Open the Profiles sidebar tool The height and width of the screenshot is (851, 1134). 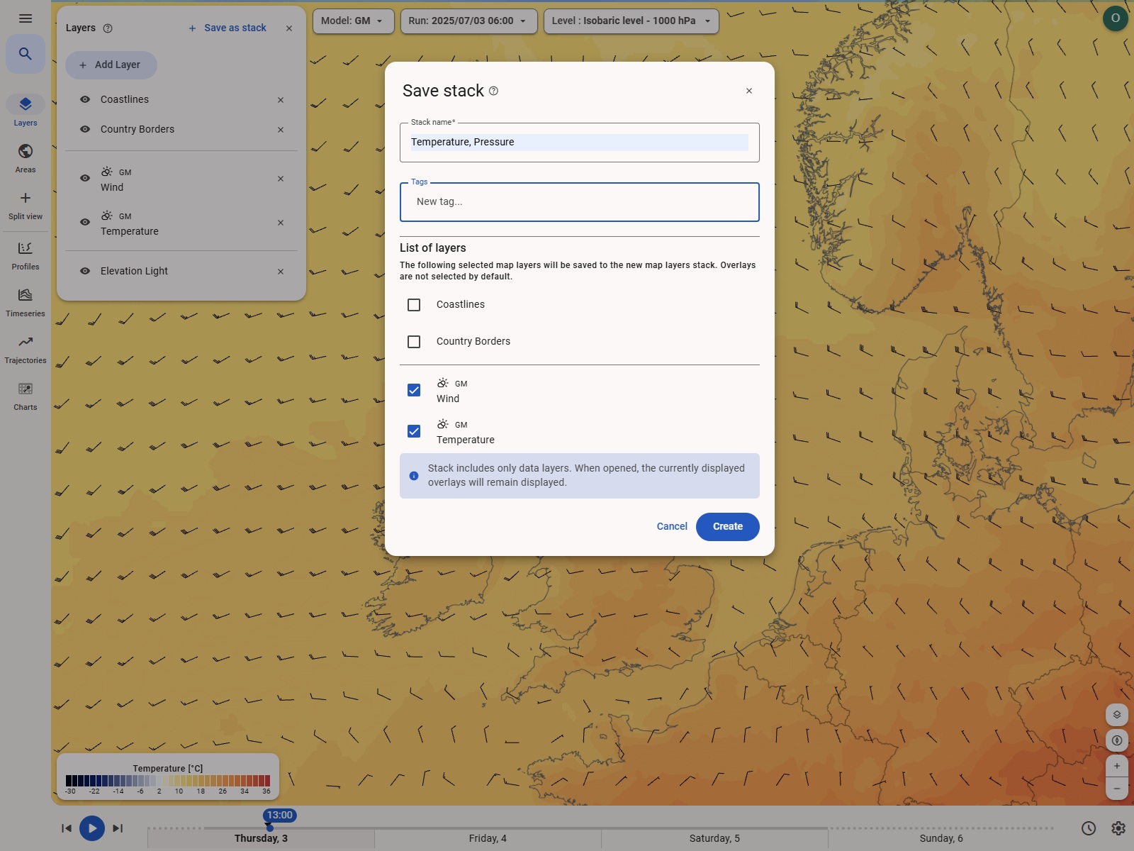click(26, 255)
